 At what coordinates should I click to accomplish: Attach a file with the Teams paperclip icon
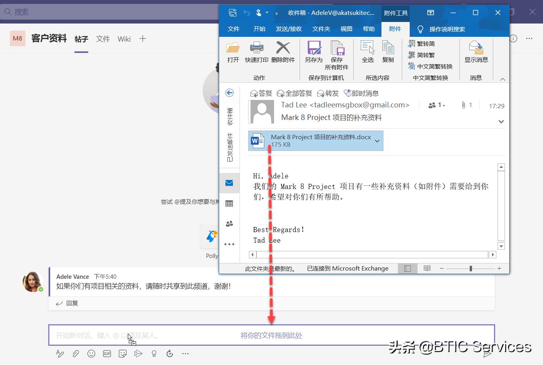point(75,354)
